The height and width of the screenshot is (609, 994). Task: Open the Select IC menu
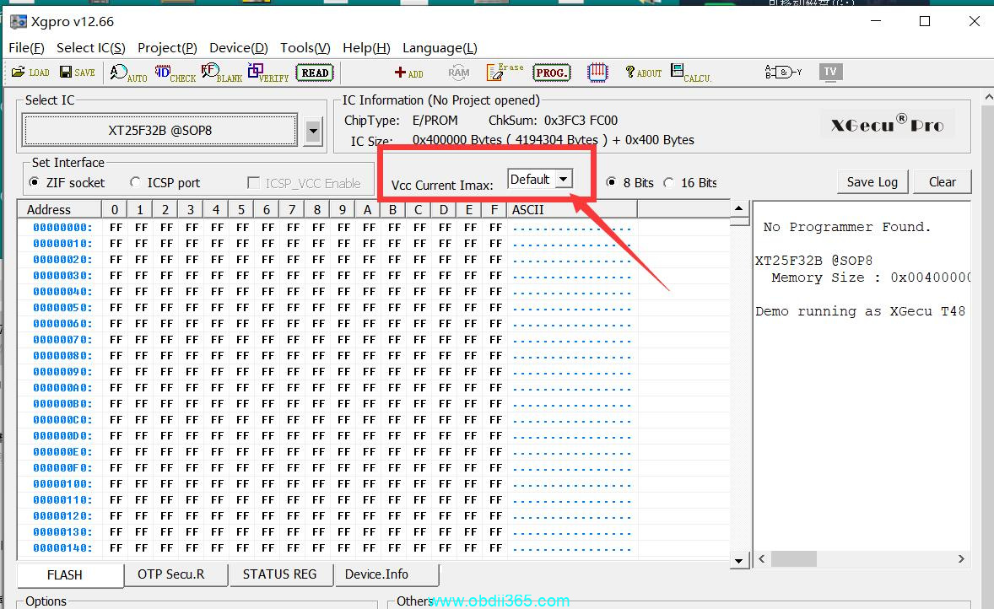(90, 47)
